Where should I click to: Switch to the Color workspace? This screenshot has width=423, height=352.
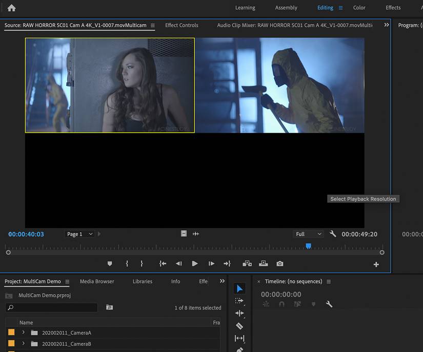(359, 7)
